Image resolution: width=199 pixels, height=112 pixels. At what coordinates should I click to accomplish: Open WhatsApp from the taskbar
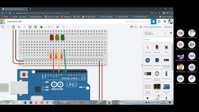[98, 102]
